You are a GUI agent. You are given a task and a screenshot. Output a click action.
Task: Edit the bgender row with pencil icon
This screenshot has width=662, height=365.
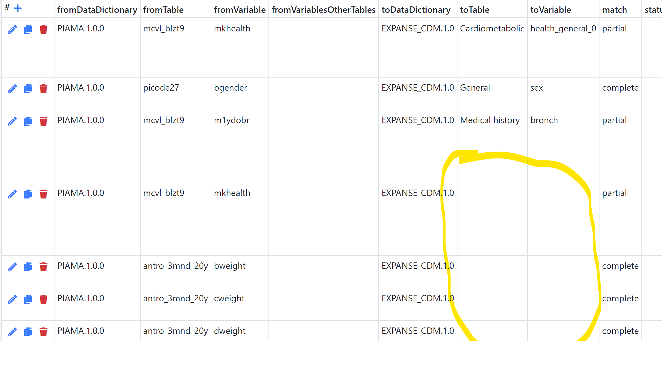click(x=12, y=89)
